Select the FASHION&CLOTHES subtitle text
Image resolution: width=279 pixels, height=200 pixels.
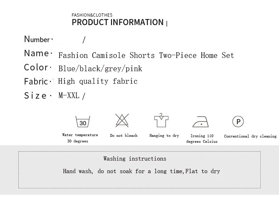(92, 15)
